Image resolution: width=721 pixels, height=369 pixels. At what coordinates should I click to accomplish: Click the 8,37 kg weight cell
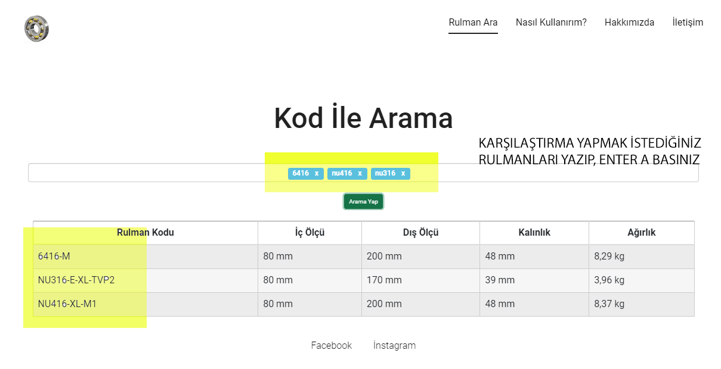click(642, 304)
